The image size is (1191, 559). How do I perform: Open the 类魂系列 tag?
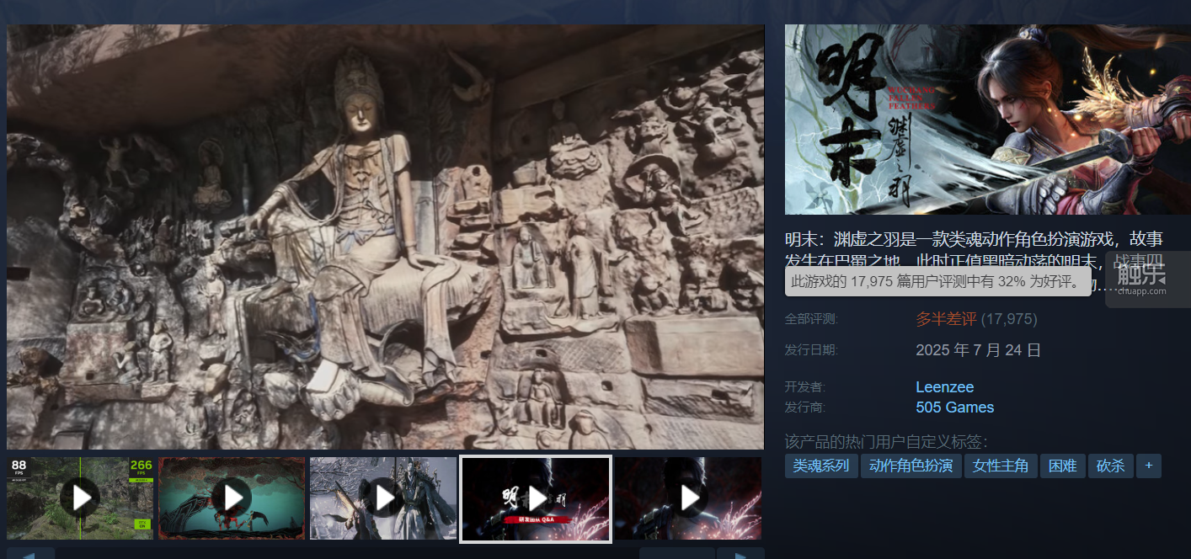tap(820, 466)
